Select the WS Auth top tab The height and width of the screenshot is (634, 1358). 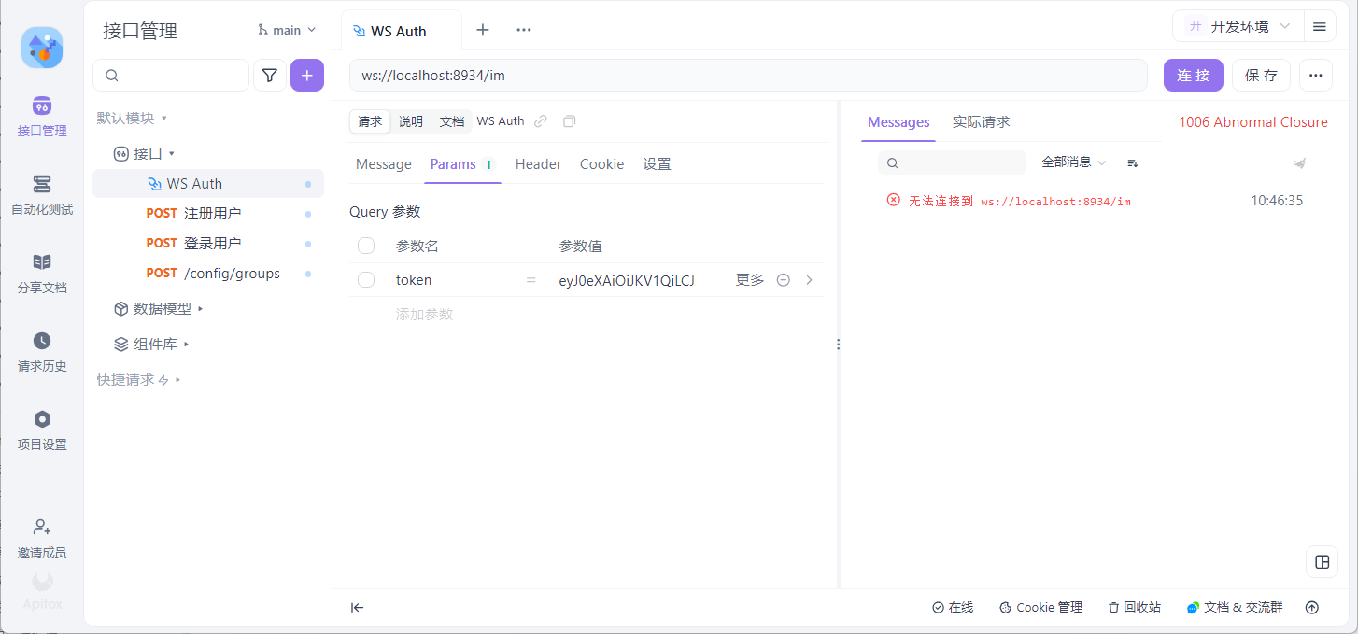pos(402,31)
